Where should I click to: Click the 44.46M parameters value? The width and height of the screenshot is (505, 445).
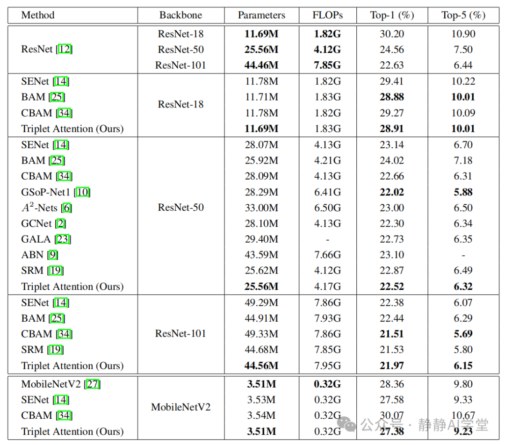(x=261, y=65)
